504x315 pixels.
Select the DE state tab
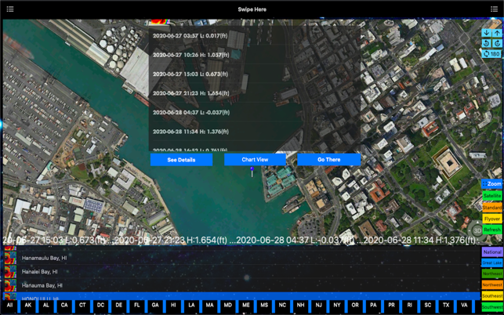pyautogui.click(x=118, y=306)
